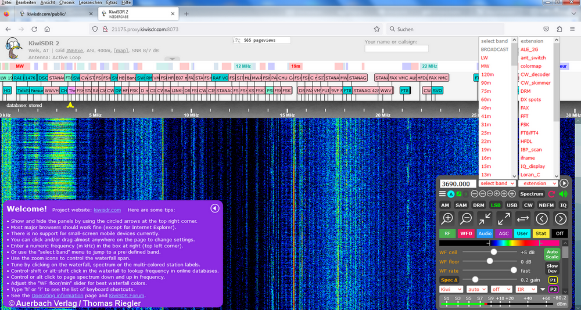Open the Audio settings tab
Viewport: 581px width, 310px height.
point(485,234)
